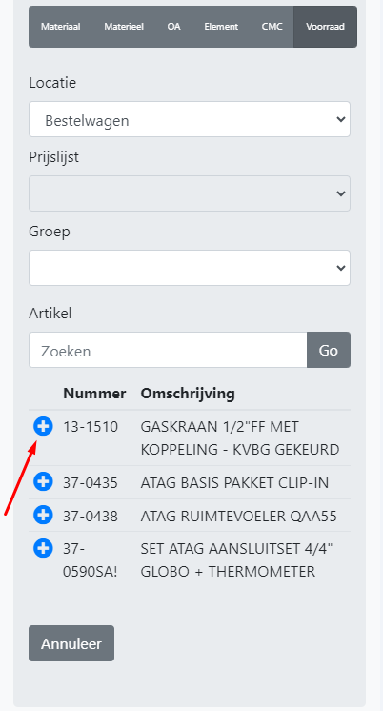Click the Go search button

click(328, 350)
